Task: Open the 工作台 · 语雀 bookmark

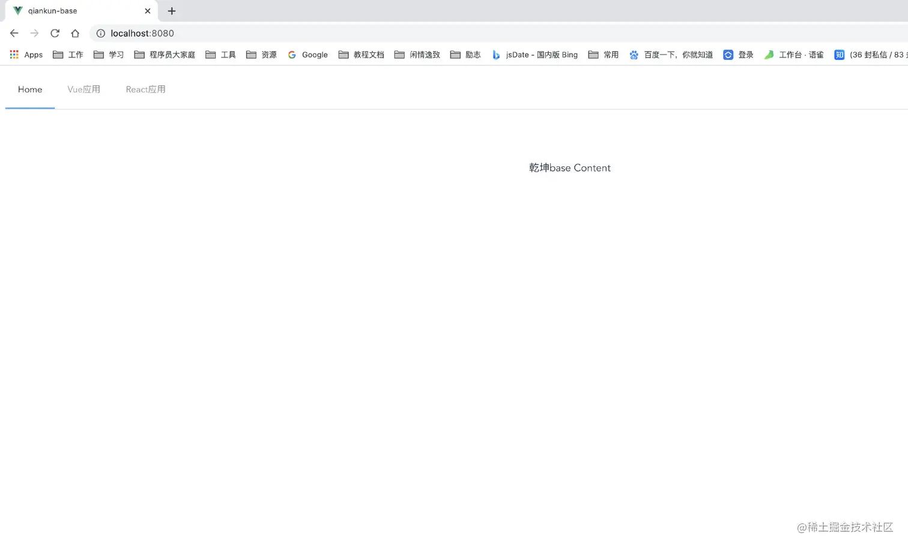Action: (793, 55)
